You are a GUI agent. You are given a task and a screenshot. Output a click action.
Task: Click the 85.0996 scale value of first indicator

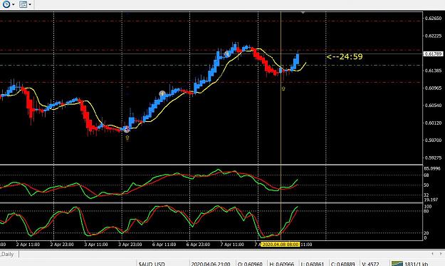coord(432,168)
